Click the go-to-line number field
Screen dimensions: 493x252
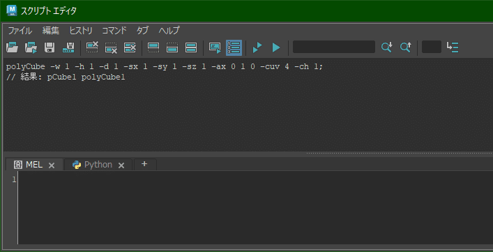tap(432, 47)
